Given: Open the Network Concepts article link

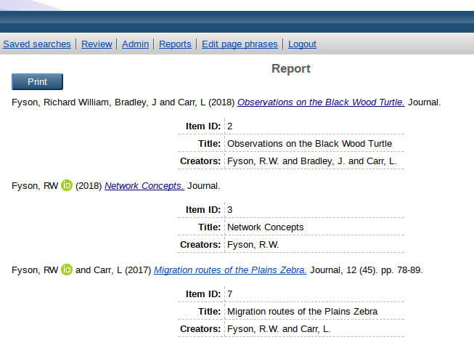Looking at the screenshot, I should [x=144, y=186].
